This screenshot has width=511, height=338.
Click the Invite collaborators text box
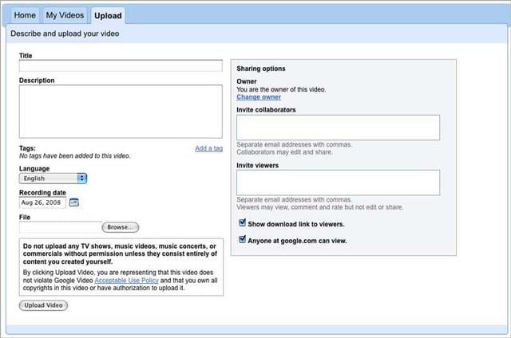point(338,128)
